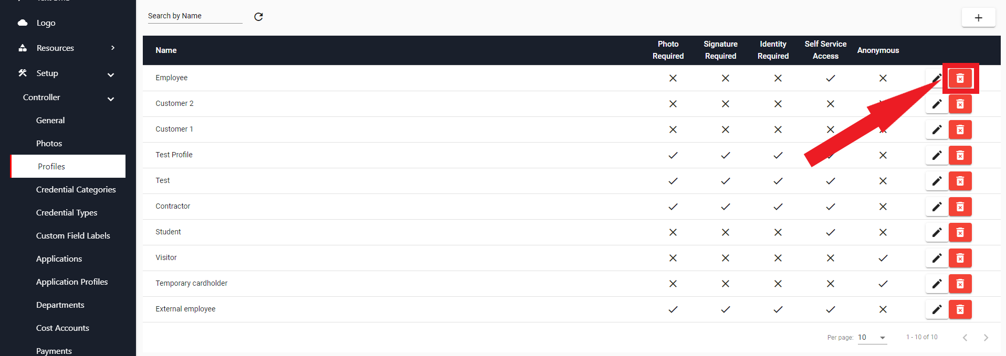Expand the Resources menu chevron
Screen dimensions: 1006x356
tap(112, 48)
